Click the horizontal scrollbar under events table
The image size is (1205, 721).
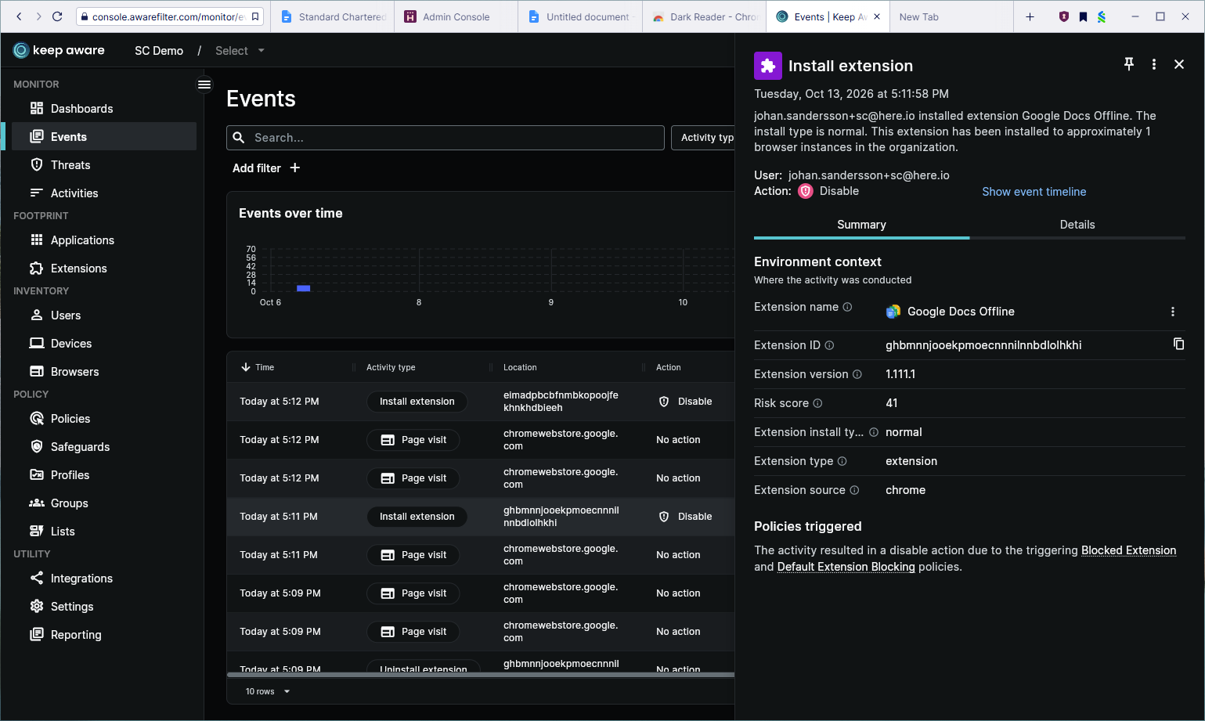[481, 674]
